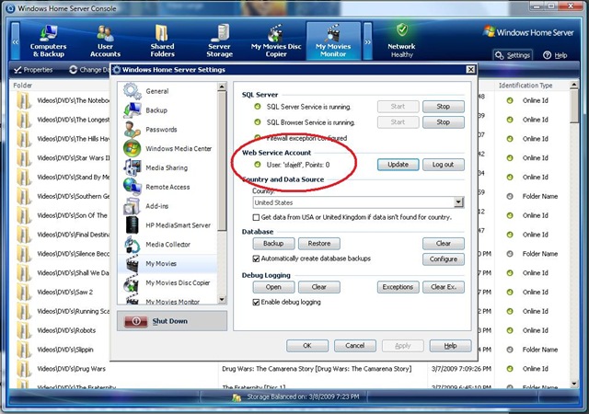Open console Settings
Viewport: 589px width, 414px height.
coord(513,55)
